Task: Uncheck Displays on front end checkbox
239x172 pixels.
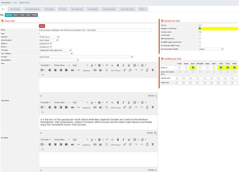Action: 200,29
